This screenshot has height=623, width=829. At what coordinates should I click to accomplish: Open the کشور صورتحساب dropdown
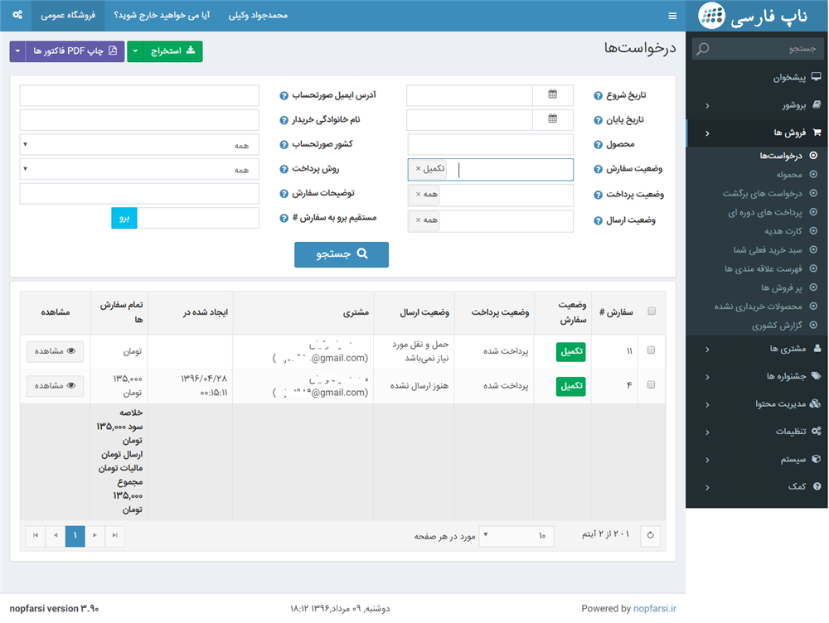point(139,145)
